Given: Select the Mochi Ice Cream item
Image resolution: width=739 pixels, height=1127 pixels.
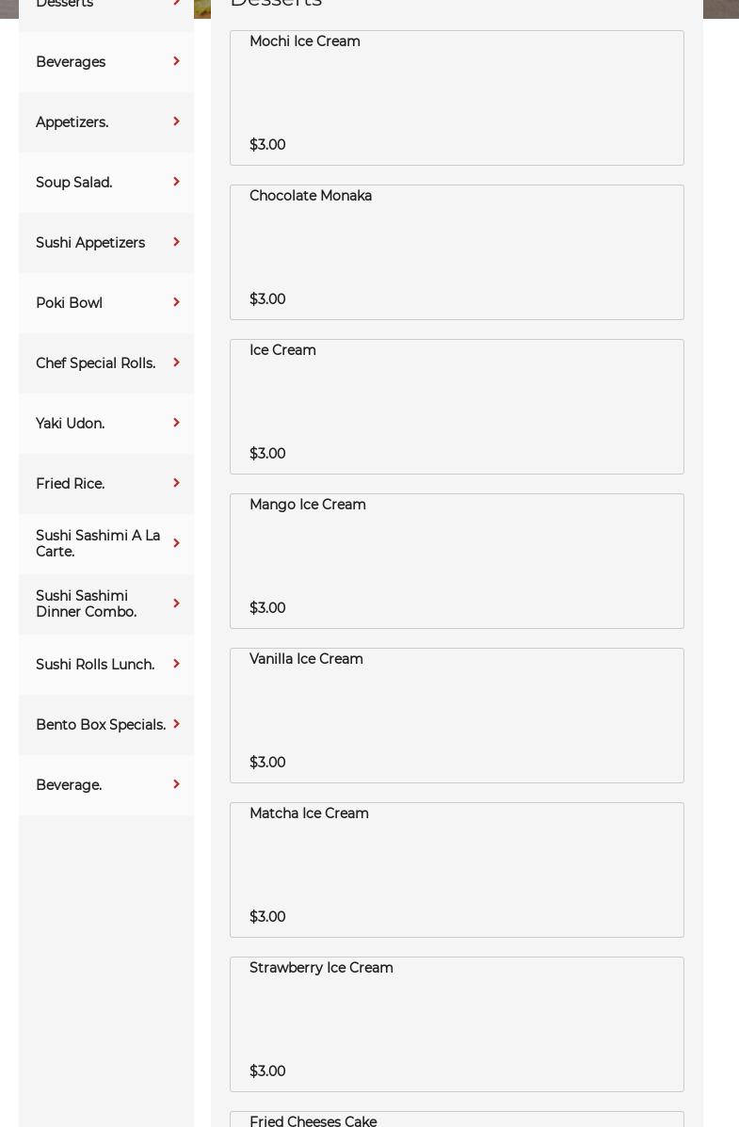Looking at the screenshot, I should pos(457,98).
